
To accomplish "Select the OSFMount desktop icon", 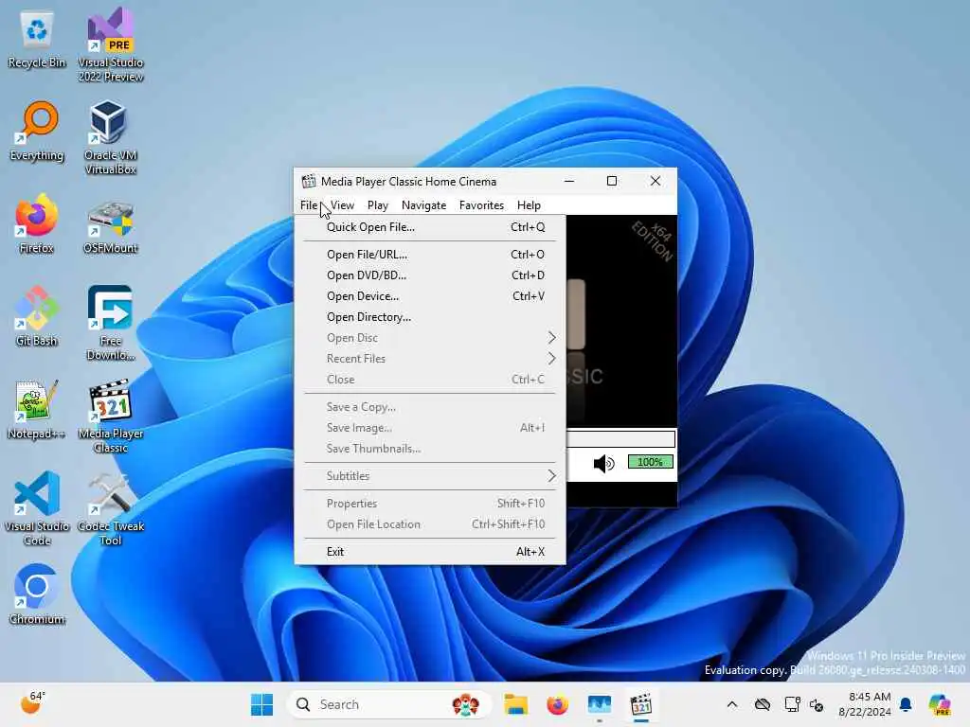I will (110, 225).
